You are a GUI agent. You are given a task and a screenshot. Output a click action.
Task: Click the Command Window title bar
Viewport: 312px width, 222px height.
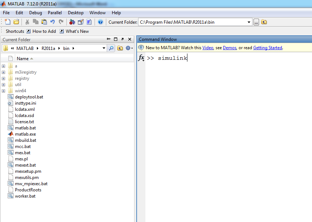point(224,39)
